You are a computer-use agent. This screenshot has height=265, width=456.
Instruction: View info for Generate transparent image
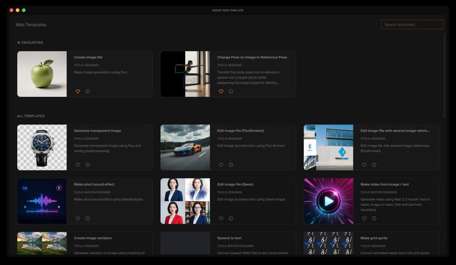tap(87, 164)
